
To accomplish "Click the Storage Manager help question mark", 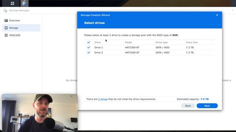I will pyautogui.click(x=232, y=10).
